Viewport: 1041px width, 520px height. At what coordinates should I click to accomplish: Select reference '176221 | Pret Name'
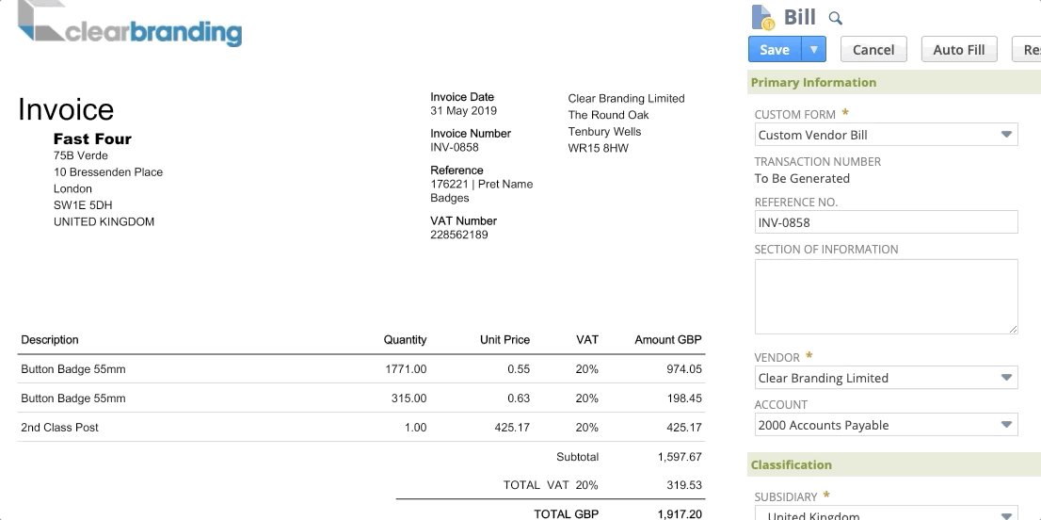pyautogui.click(x=481, y=184)
